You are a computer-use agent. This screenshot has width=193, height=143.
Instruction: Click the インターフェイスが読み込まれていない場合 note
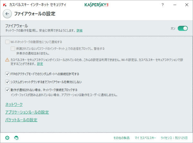[x=64, y=95]
